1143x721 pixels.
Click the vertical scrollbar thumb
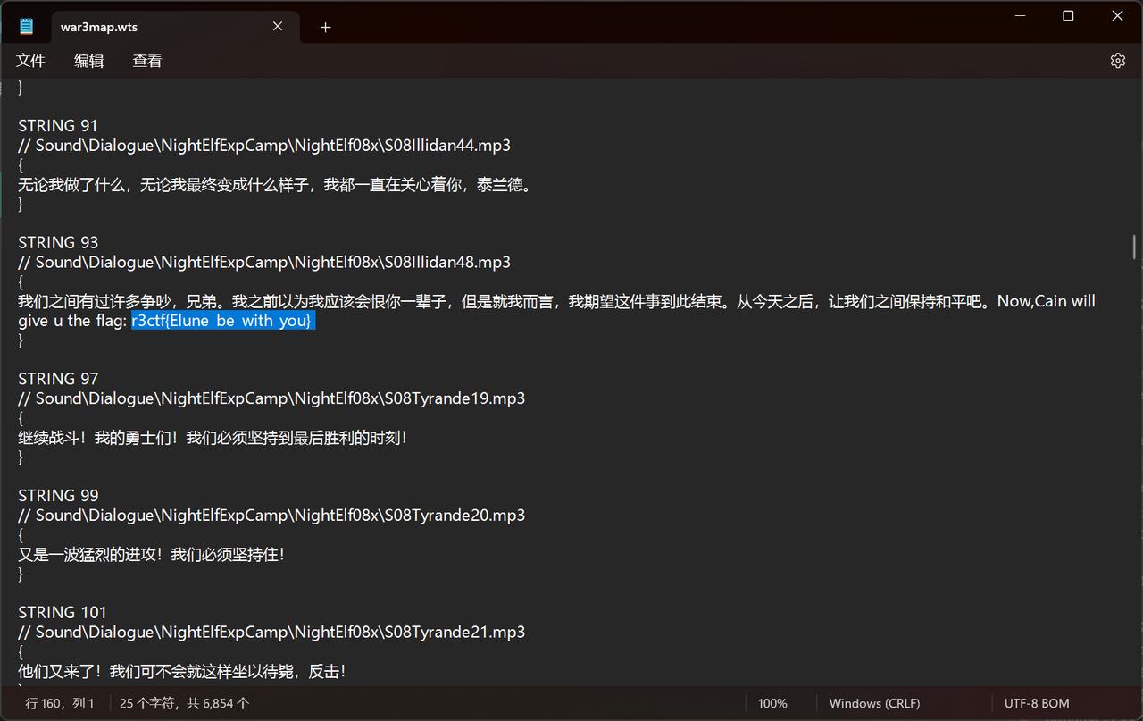(x=1134, y=247)
